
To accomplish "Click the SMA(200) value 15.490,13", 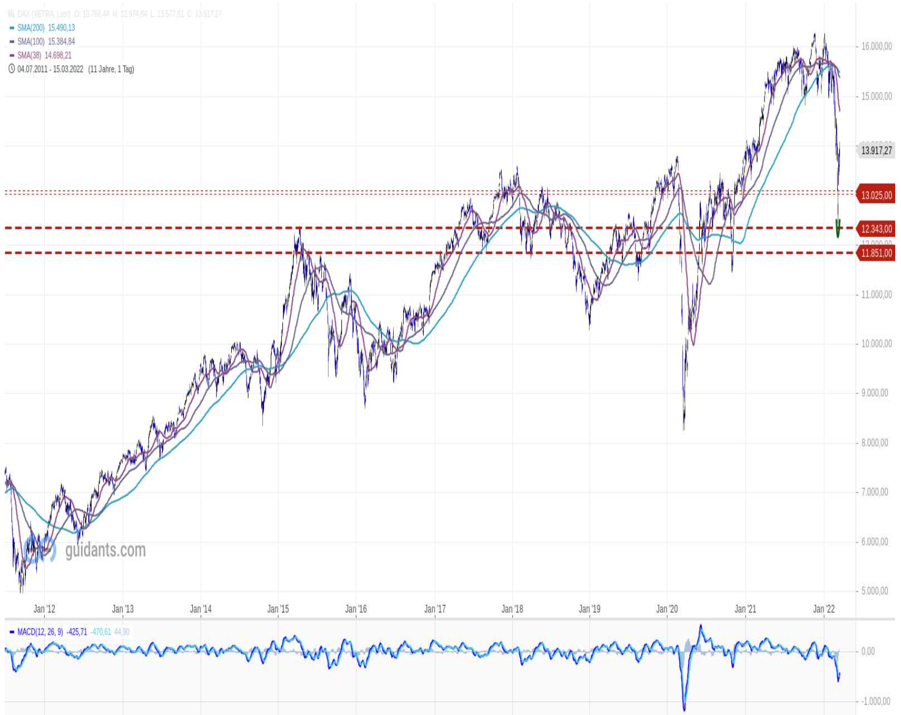I will tap(62, 28).
